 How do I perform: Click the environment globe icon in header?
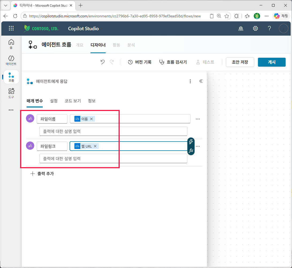[241, 28]
